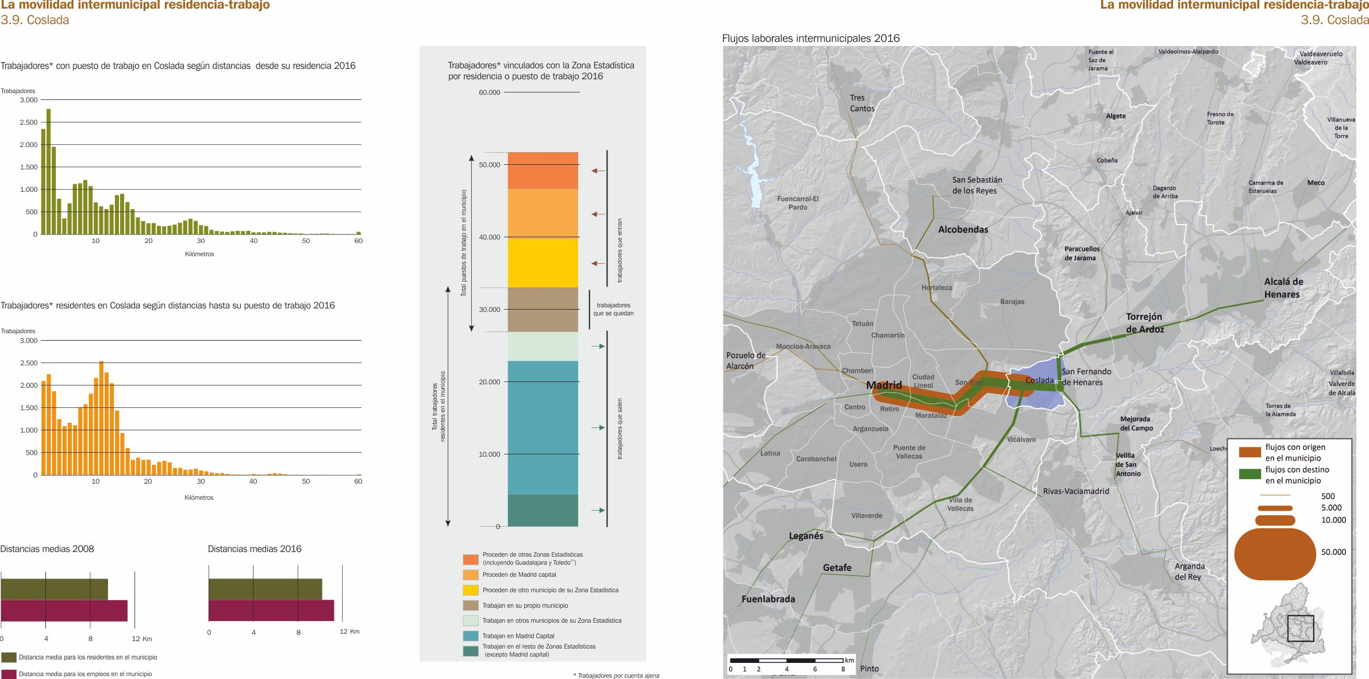Click the 10.000 flow size symbol in legend
This screenshot has width=1369, height=679.
click(x=1275, y=520)
